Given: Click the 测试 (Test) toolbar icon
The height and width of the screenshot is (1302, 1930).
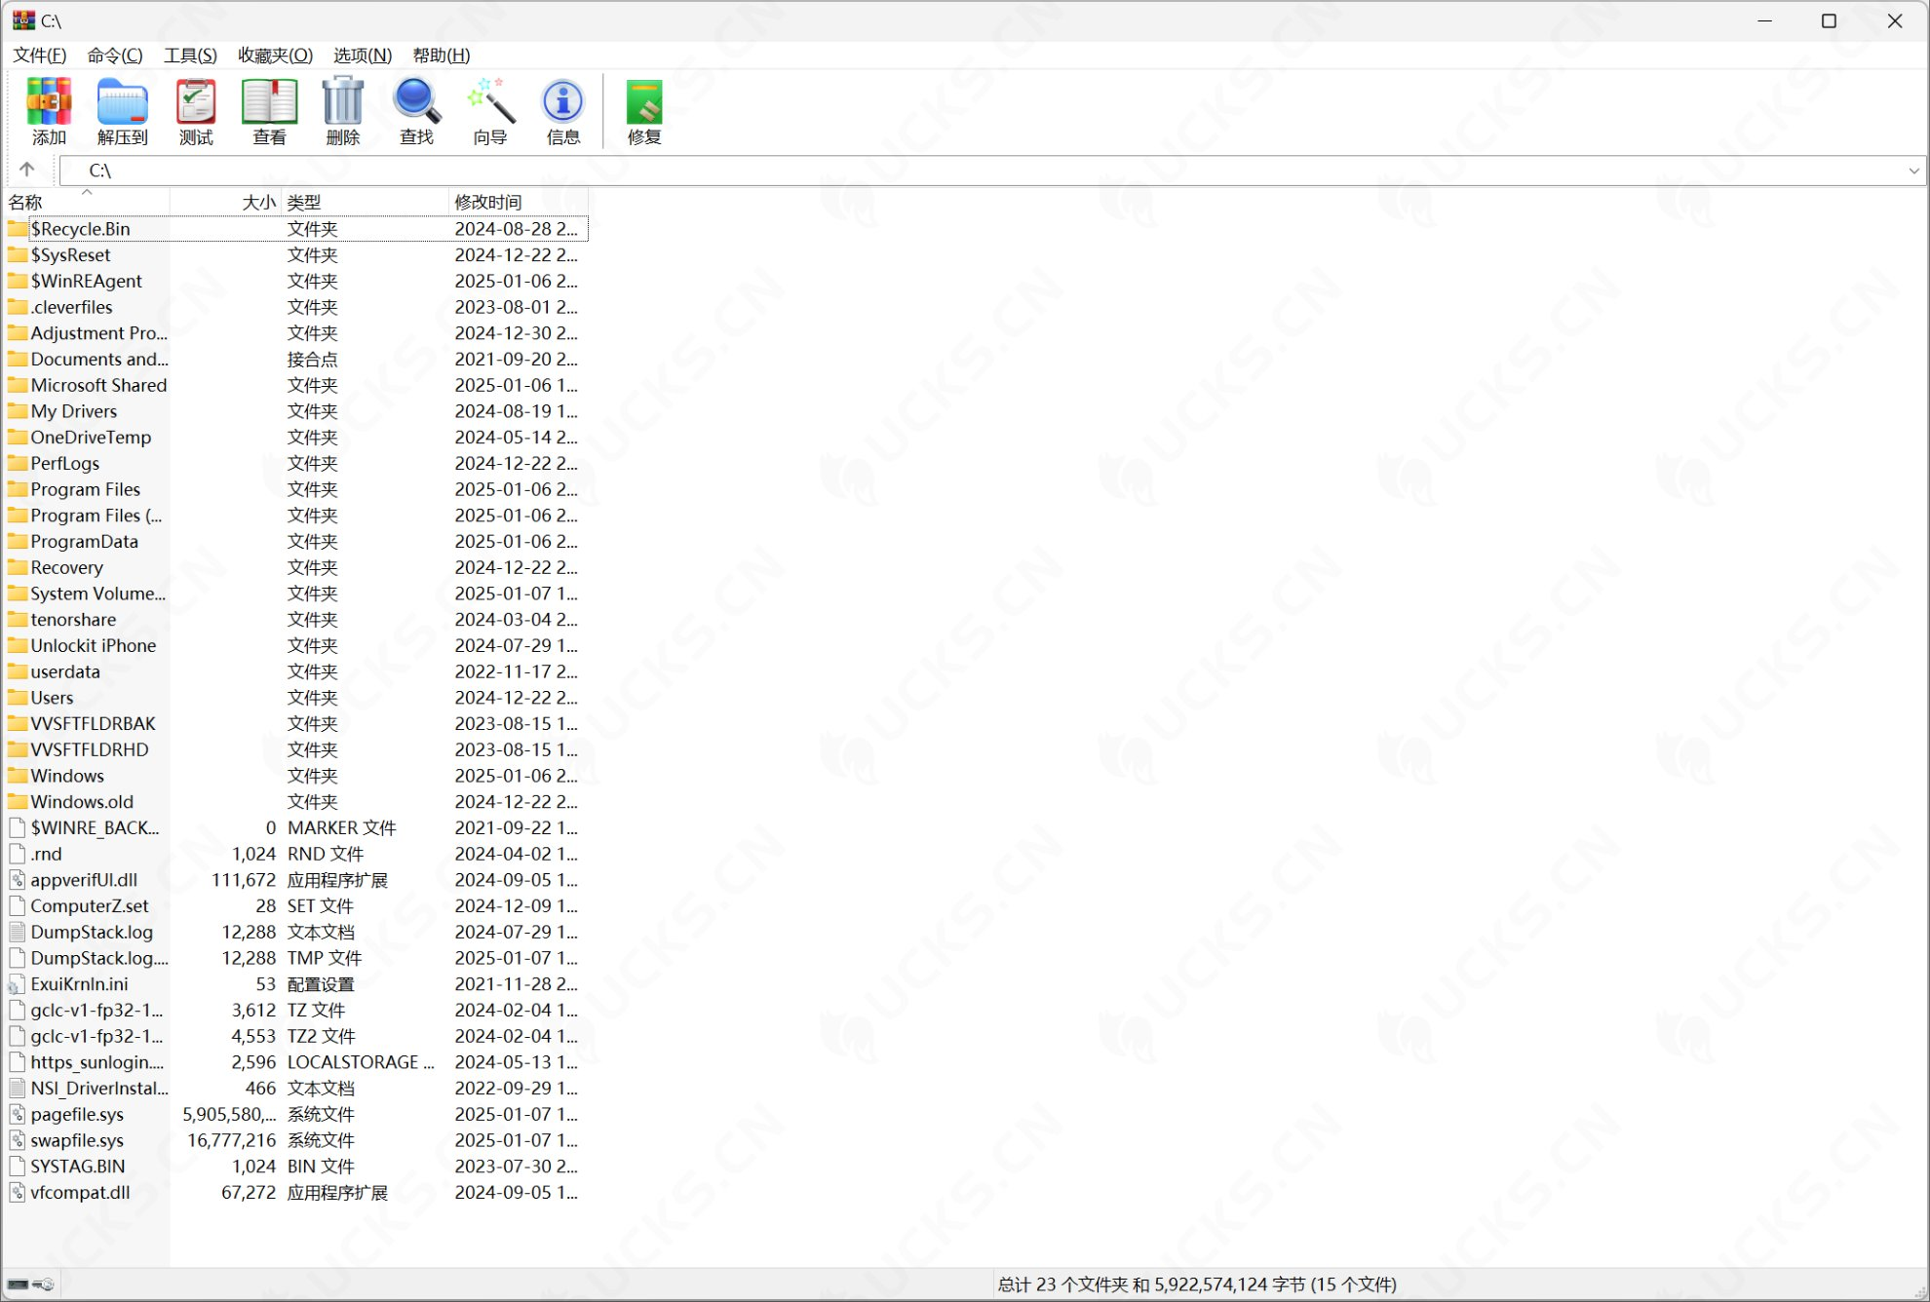Looking at the screenshot, I should tap(196, 111).
